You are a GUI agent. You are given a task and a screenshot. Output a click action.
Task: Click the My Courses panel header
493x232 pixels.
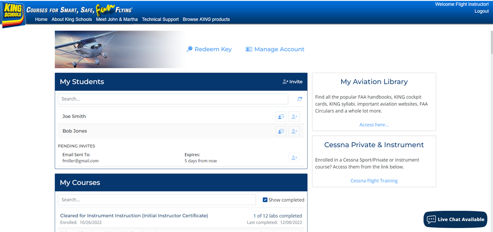(181, 183)
